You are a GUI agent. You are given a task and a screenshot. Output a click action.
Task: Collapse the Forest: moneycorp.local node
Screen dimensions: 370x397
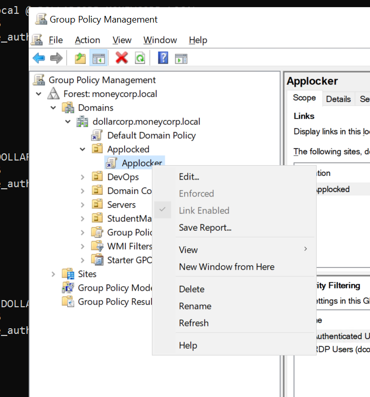pyautogui.click(x=39, y=94)
